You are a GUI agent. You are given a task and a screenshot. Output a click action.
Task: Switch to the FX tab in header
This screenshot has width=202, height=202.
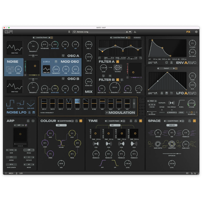pyautogui.click(x=188, y=32)
